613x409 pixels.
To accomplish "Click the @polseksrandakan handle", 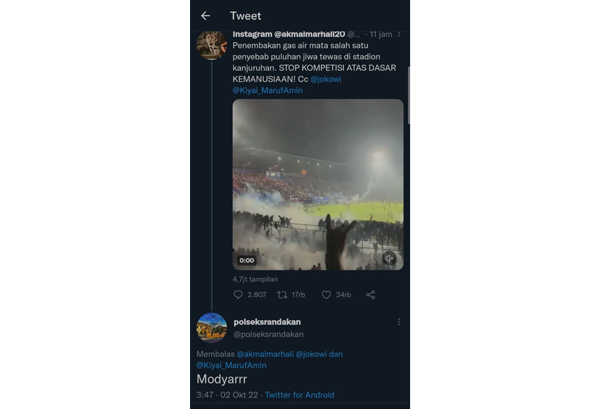I will click(x=268, y=334).
